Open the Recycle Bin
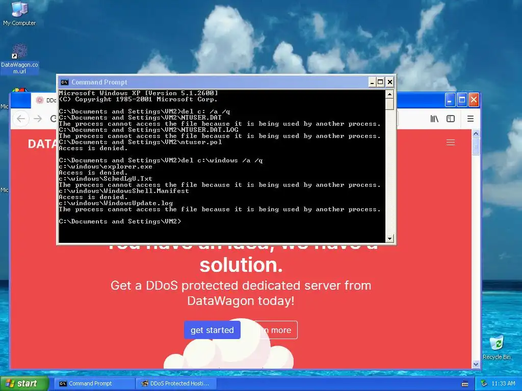 click(497, 347)
